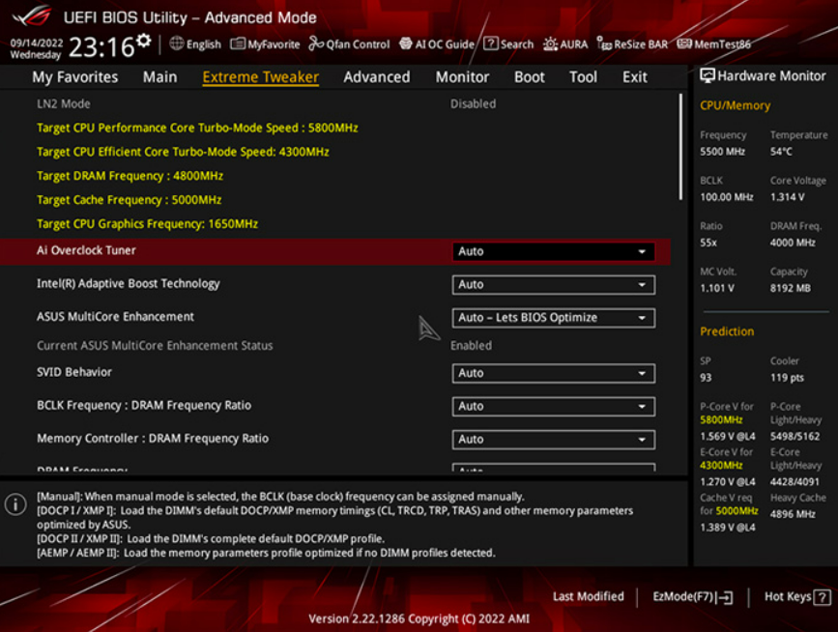Launch MemTest86 from toolbar
Image resolution: width=838 pixels, height=632 pixels.
coord(713,44)
